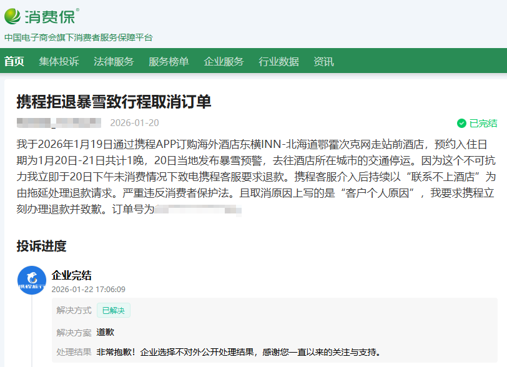The width and height of the screenshot is (507, 367).
Task: Click the complaint date 2026-01-20
Action: tap(134, 123)
